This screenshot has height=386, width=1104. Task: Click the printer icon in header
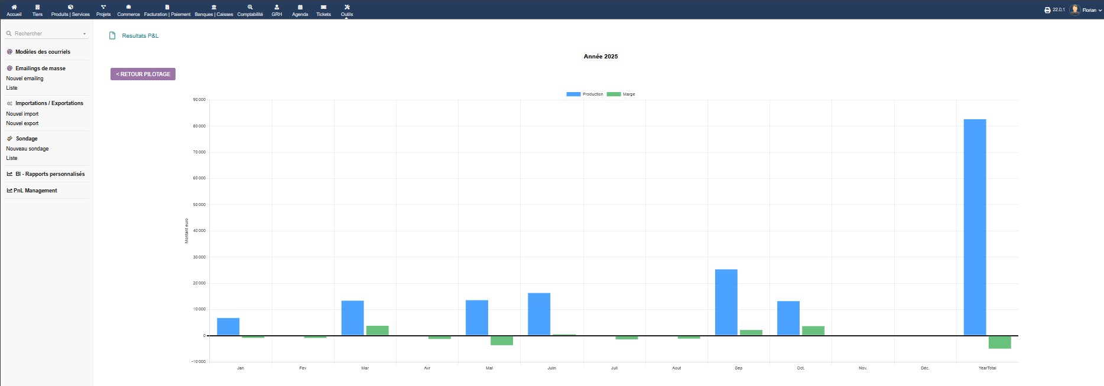point(1047,10)
